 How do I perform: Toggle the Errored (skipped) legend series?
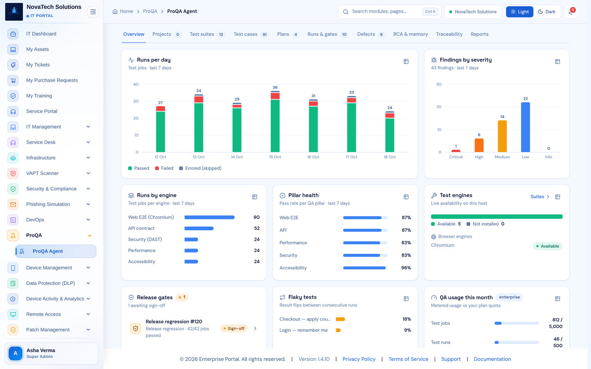[x=200, y=168]
